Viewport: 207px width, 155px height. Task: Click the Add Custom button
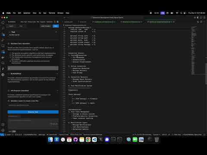pyautogui.click(x=46, y=26)
